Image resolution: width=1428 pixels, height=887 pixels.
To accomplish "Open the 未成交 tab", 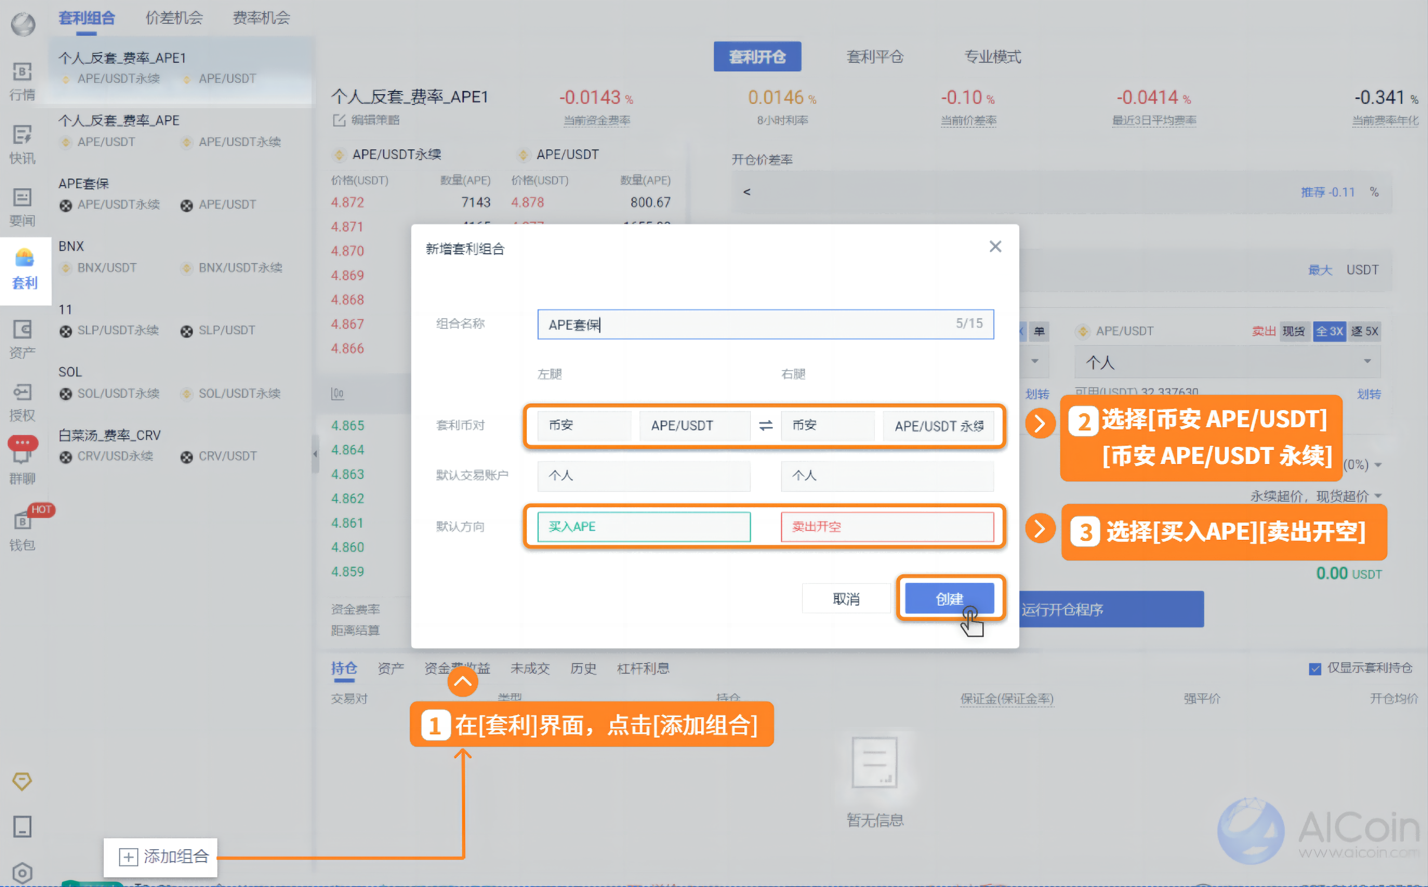I will (530, 668).
